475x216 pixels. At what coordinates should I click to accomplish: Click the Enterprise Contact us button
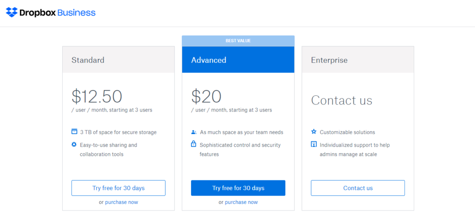[x=358, y=188]
